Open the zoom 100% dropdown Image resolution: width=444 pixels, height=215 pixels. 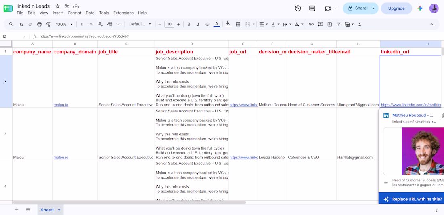click(x=64, y=24)
